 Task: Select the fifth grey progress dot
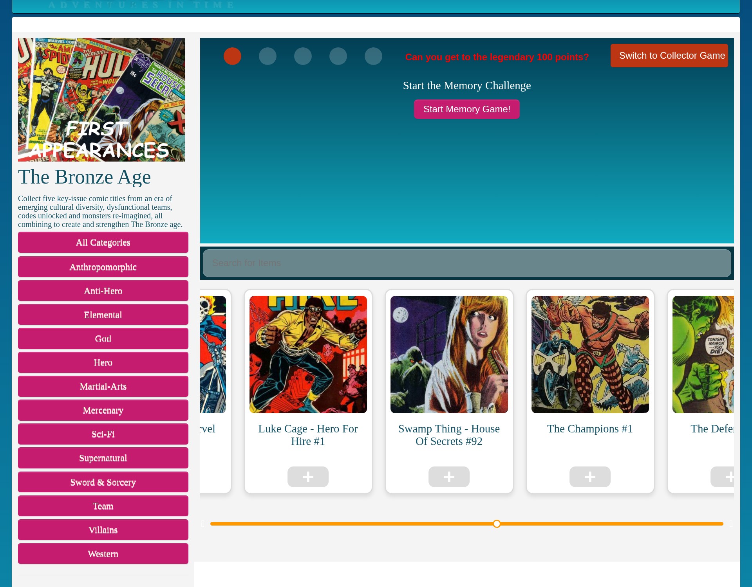[373, 56]
